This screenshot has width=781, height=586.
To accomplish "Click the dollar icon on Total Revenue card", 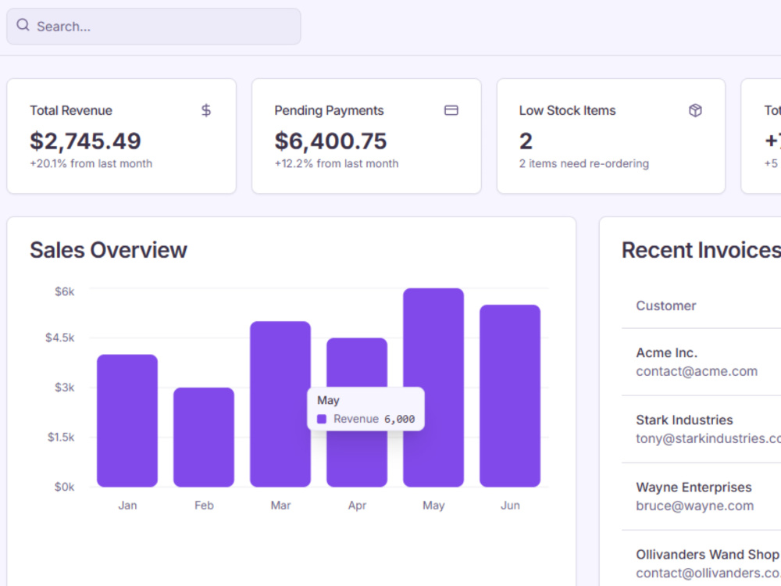I will [206, 110].
